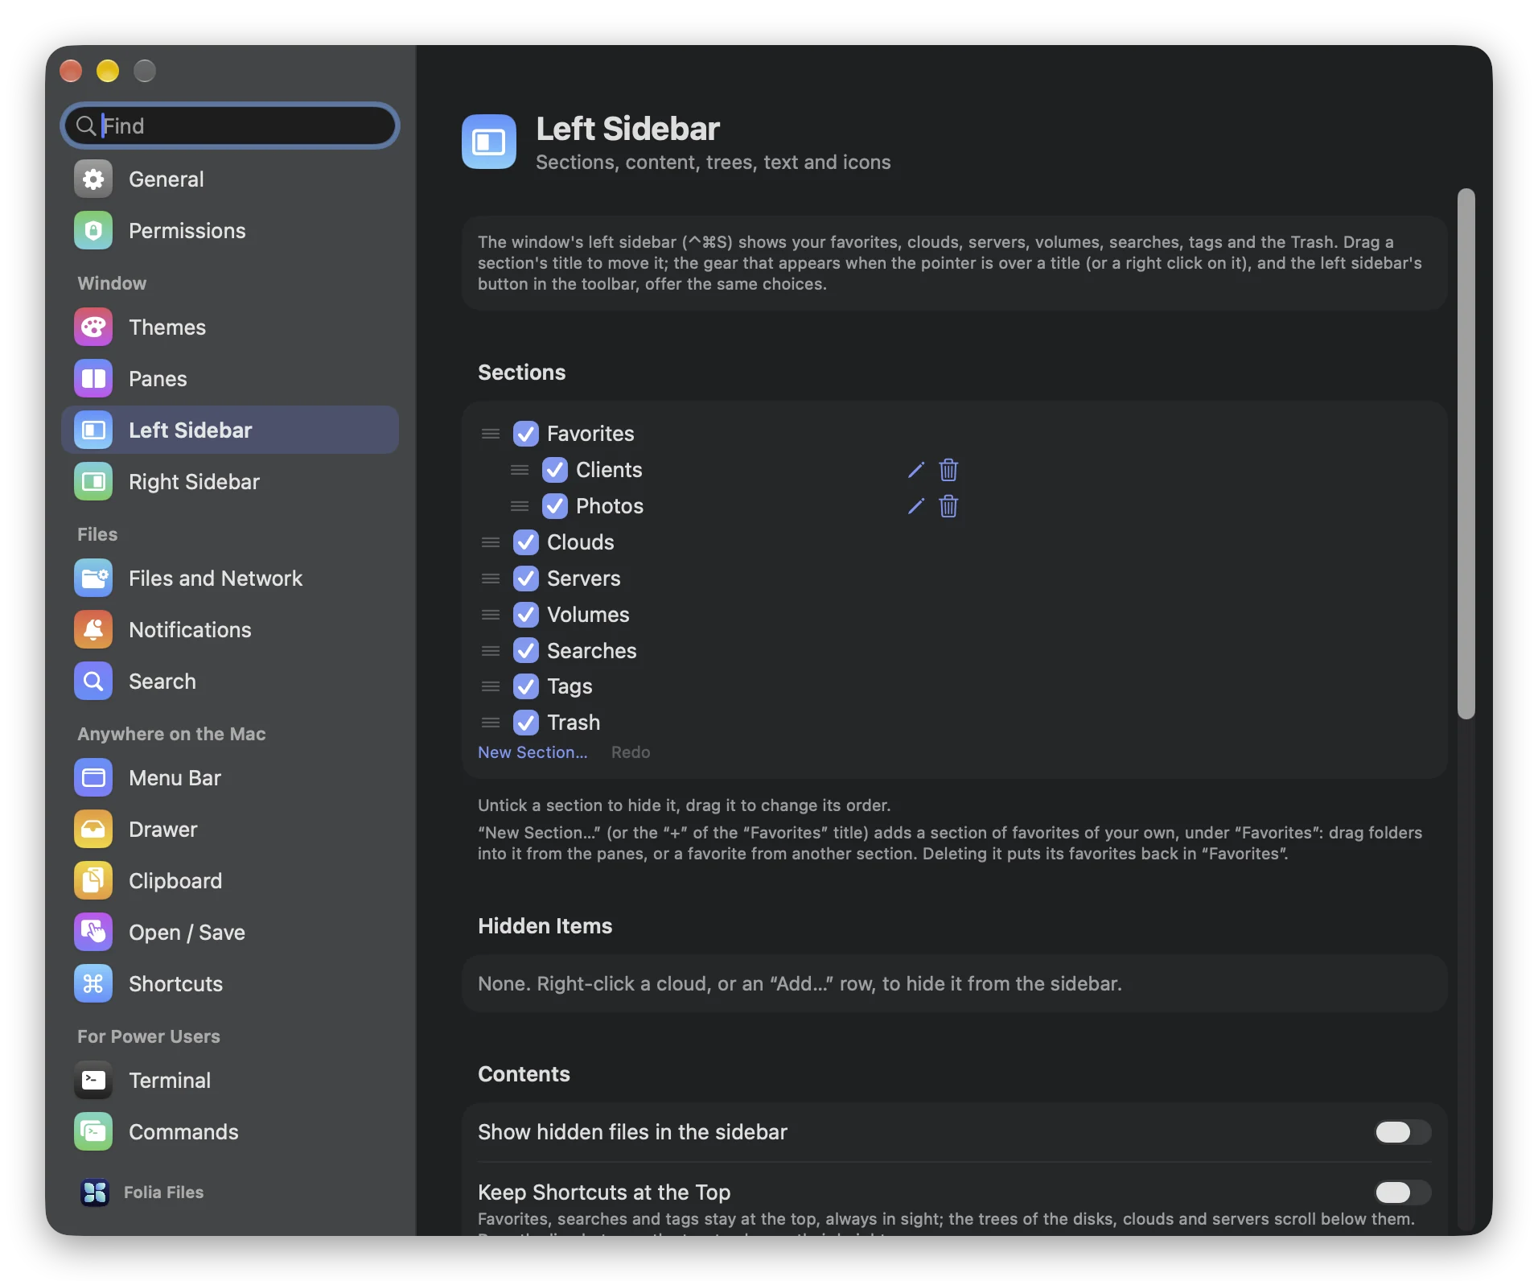This screenshot has height=1281, width=1538.
Task: Open the Terminal pane
Action: pyautogui.click(x=229, y=1081)
